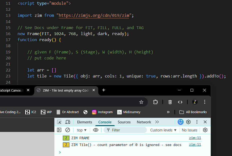The image size is (232, 156).
Task: Click the inspect element picker icon
Action: click(59, 122)
